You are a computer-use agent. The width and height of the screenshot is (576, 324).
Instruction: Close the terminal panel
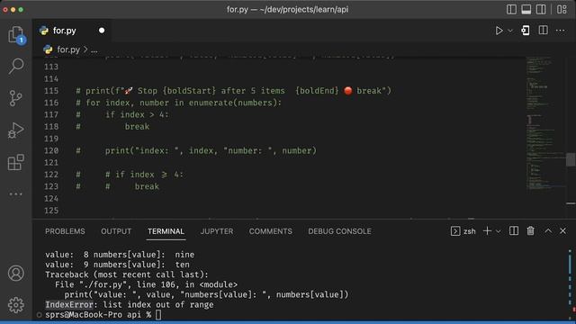point(562,230)
